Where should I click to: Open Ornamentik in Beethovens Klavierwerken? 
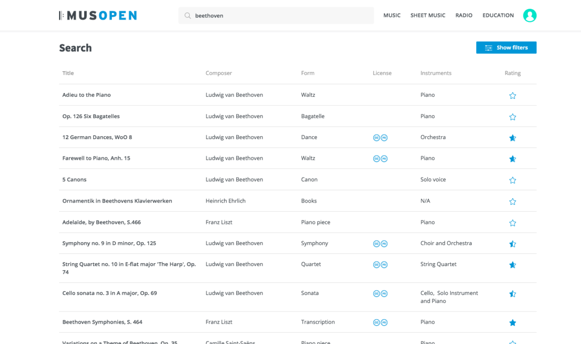(x=117, y=201)
